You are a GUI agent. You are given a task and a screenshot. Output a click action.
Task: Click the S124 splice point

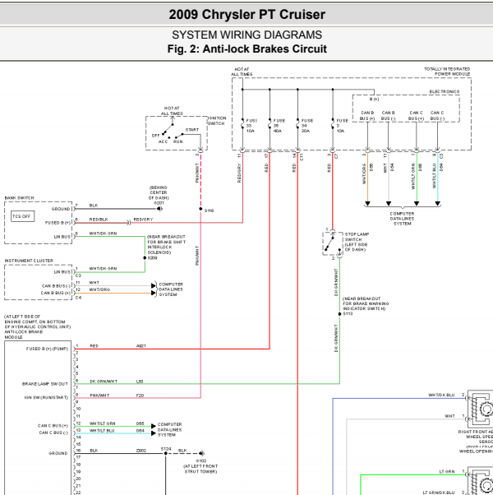click(166, 453)
